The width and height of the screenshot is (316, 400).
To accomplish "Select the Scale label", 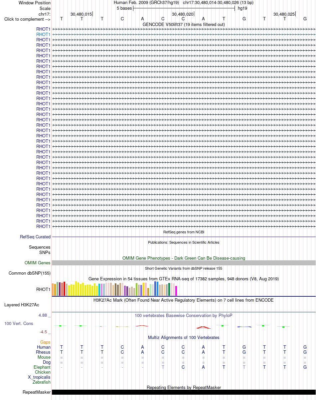I will (x=45, y=8).
